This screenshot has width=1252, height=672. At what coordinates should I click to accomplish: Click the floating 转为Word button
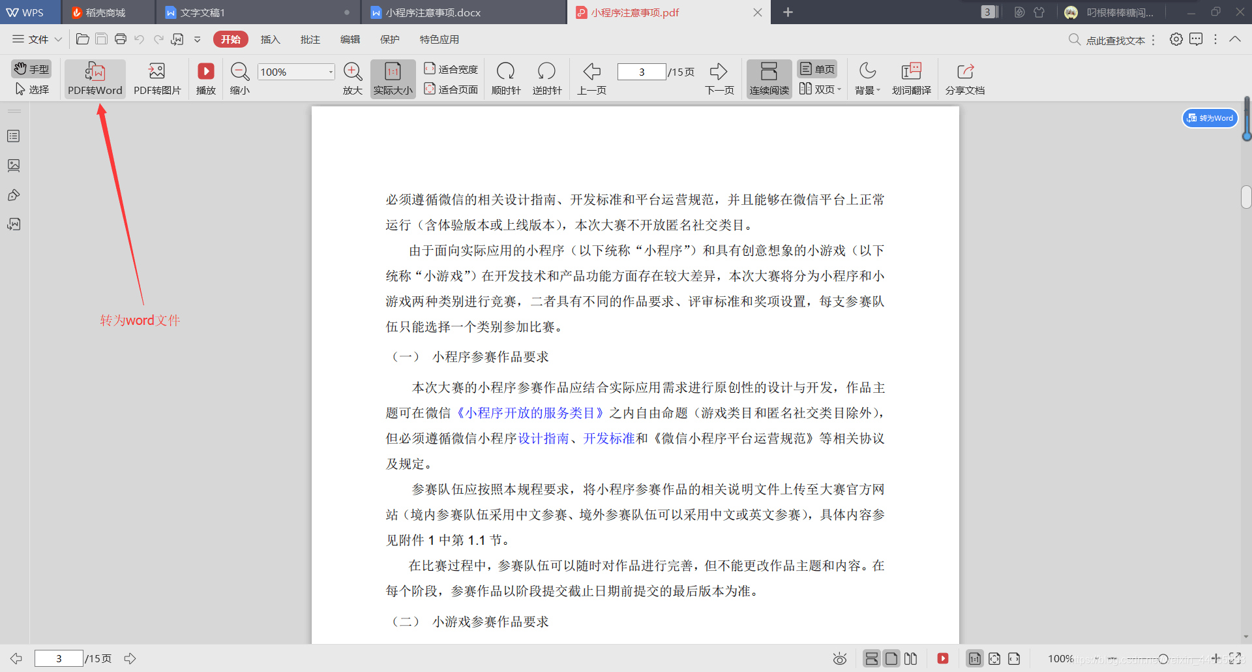[1210, 118]
